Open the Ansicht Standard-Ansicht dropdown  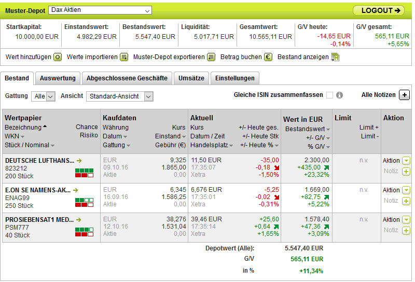pos(120,96)
